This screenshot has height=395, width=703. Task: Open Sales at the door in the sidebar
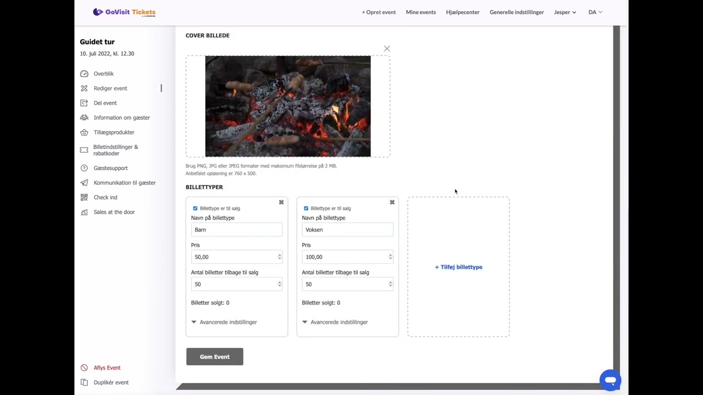coord(114,212)
